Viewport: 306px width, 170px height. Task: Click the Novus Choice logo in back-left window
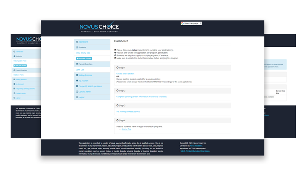(x=28, y=40)
